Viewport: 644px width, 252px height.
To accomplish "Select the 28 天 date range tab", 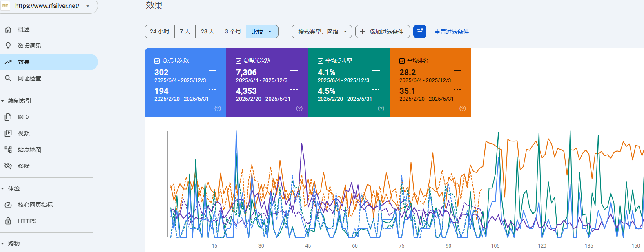I will (x=207, y=31).
